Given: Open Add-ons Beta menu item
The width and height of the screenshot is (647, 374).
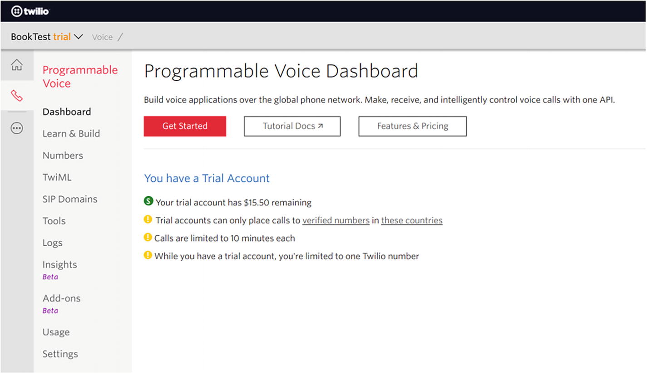Looking at the screenshot, I should 61,304.
